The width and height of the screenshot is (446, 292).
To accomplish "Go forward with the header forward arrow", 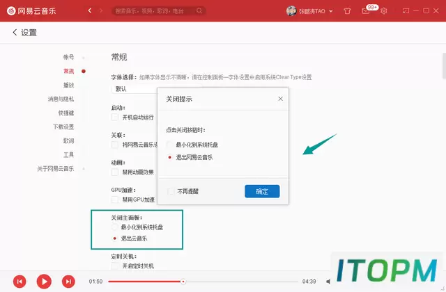I will point(100,10).
